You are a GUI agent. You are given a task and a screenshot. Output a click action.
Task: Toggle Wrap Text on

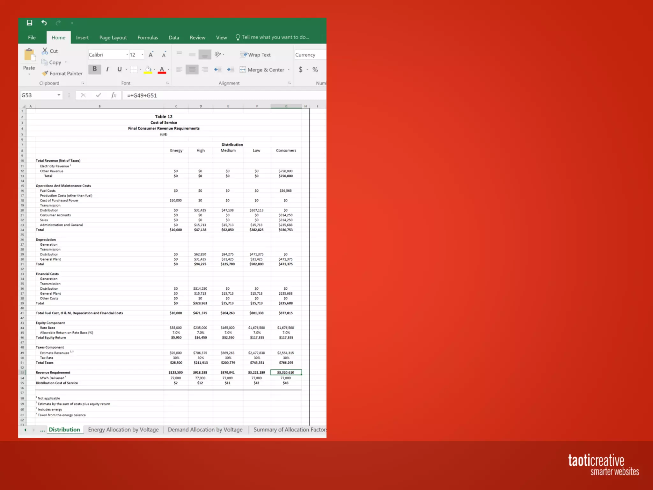[255, 55]
